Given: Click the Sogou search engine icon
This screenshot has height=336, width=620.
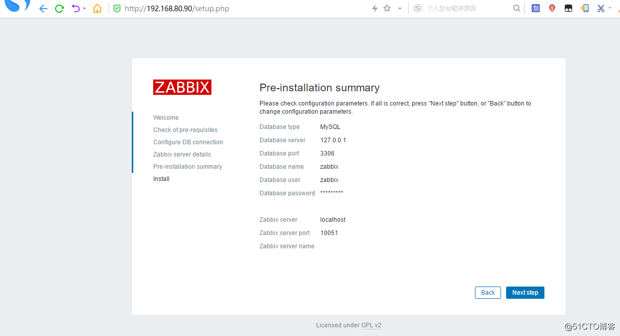Looking at the screenshot, I should tap(418, 8).
